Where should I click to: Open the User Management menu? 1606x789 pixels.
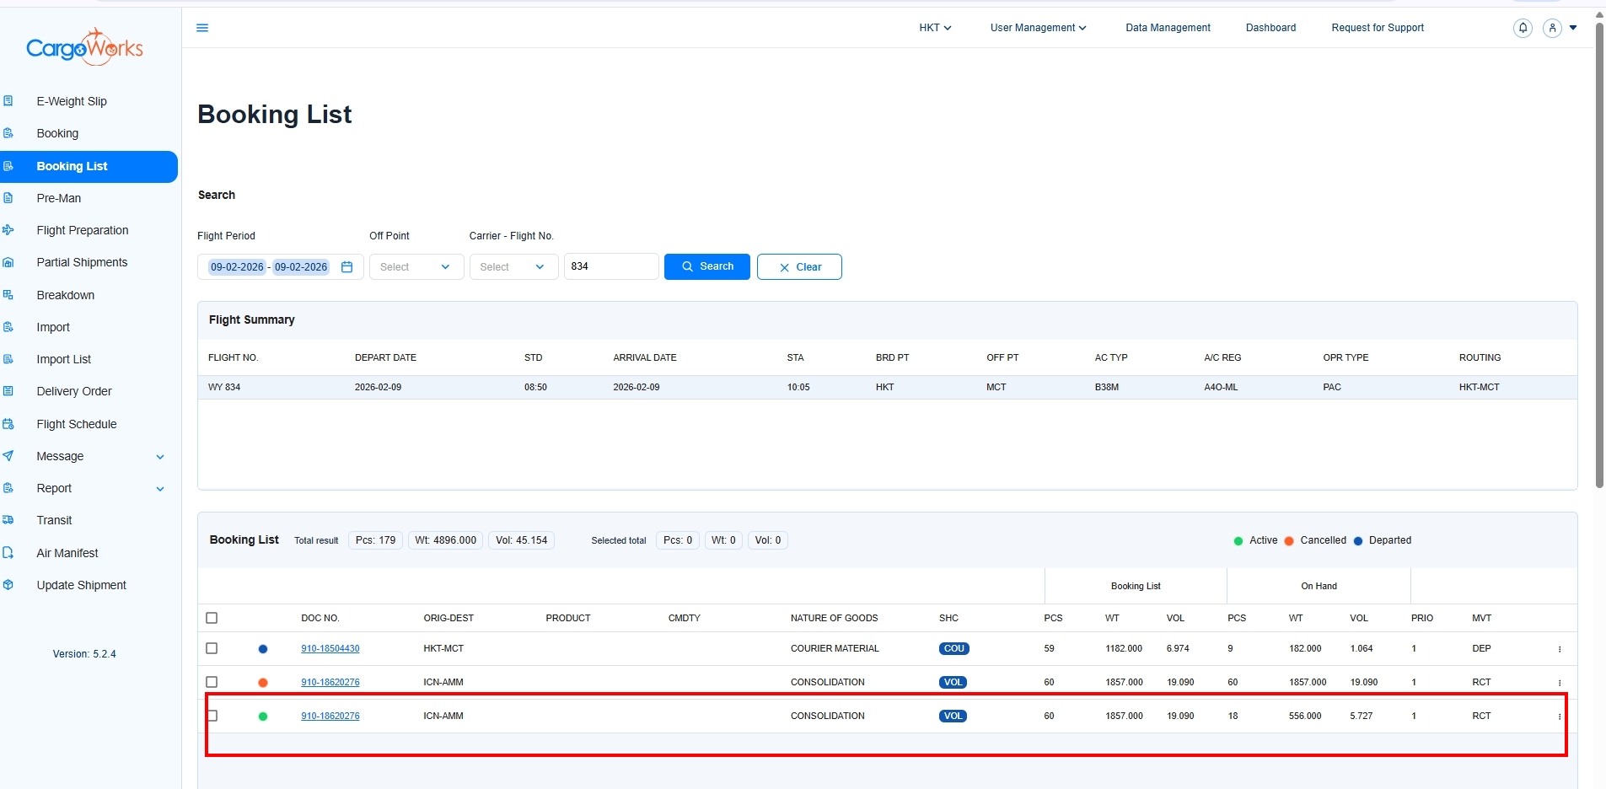tap(1038, 28)
